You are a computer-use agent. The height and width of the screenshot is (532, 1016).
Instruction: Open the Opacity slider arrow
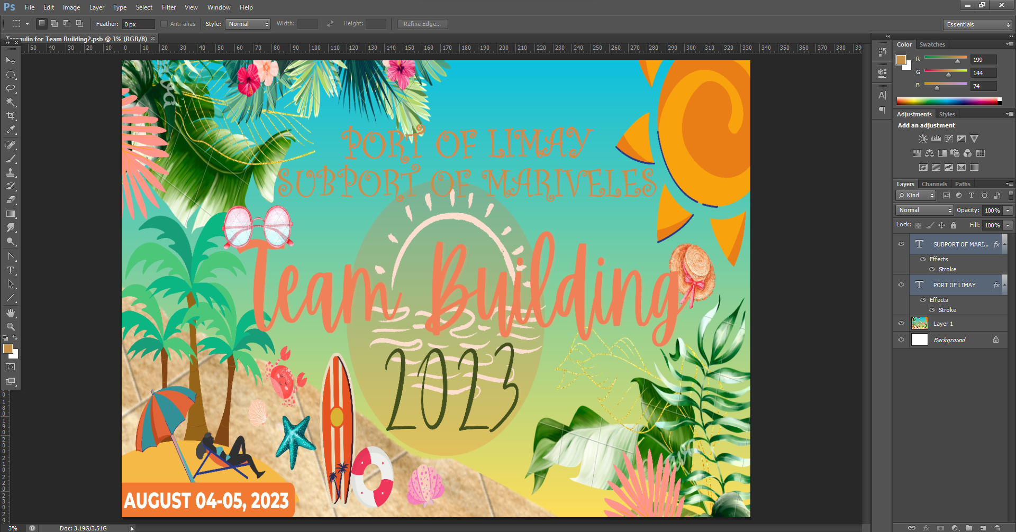point(1008,210)
